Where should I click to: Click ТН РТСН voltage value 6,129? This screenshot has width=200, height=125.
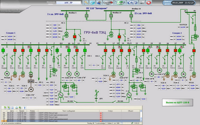coord(183,27)
